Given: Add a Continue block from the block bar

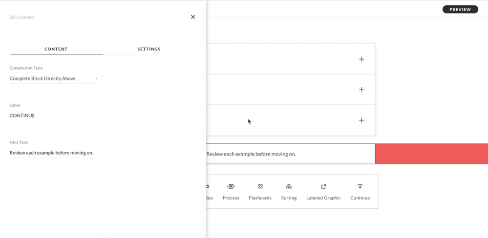Looking at the screenshot, I should pos(360,192).
